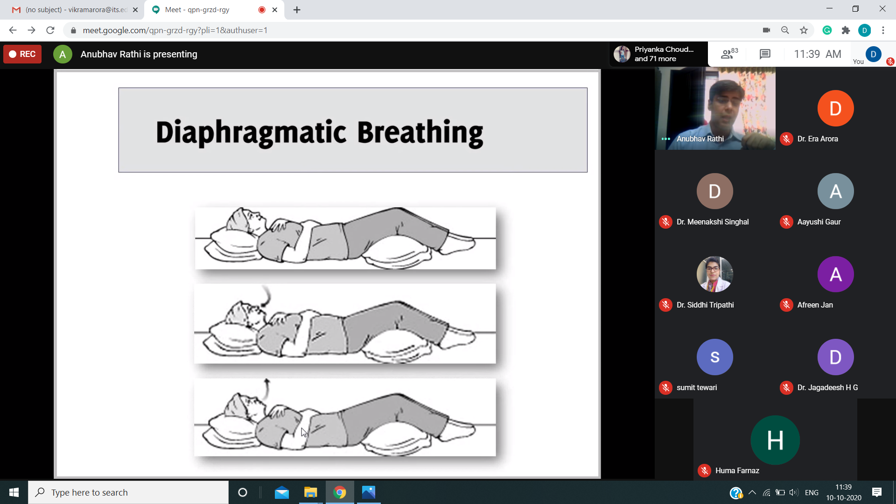
Task: Click Priyanka Choud... and 71 more button
Action: coord(658,54)
